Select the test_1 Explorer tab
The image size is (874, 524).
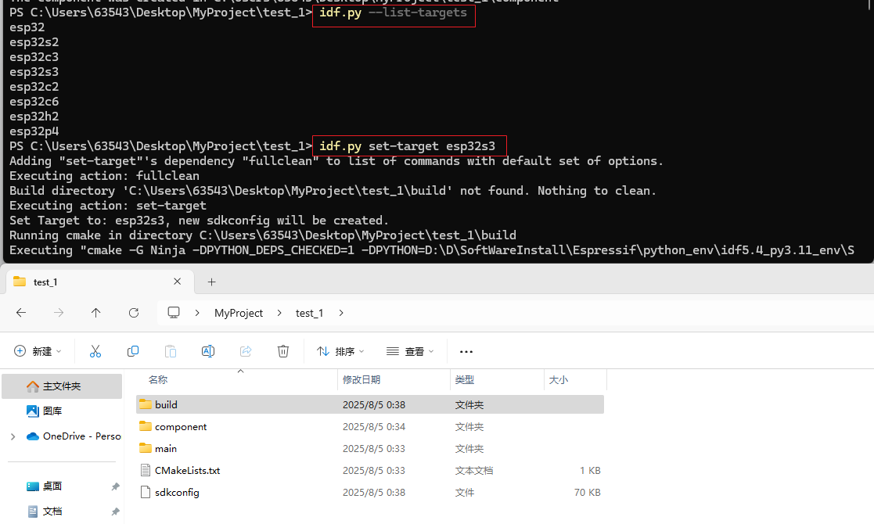tap(100, 282)
